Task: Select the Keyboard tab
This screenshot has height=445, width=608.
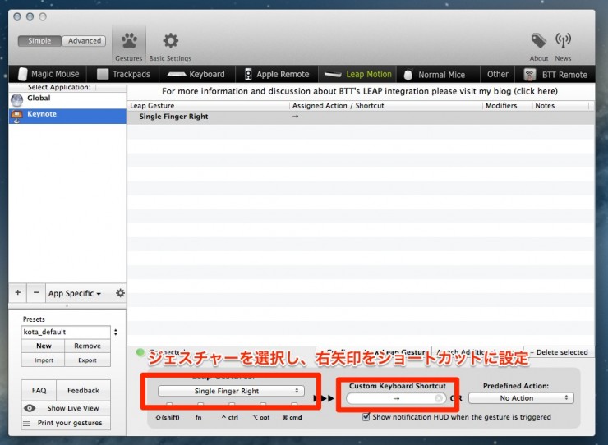Action: click(197, 74)
